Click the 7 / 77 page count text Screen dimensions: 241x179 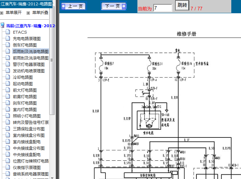tap(196, 9)
